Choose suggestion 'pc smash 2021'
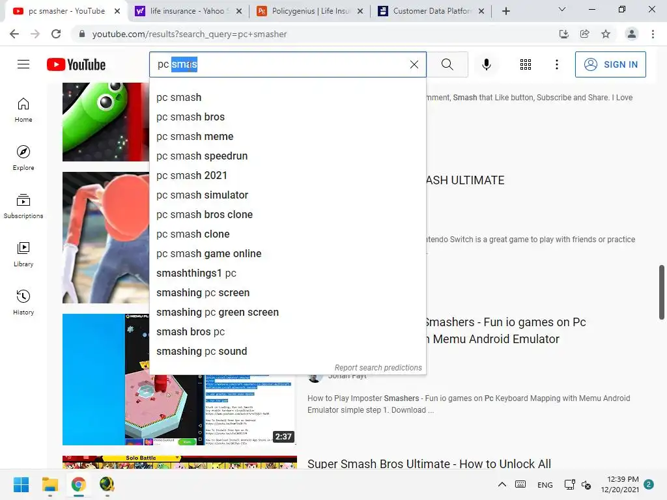 click(287, 176)
